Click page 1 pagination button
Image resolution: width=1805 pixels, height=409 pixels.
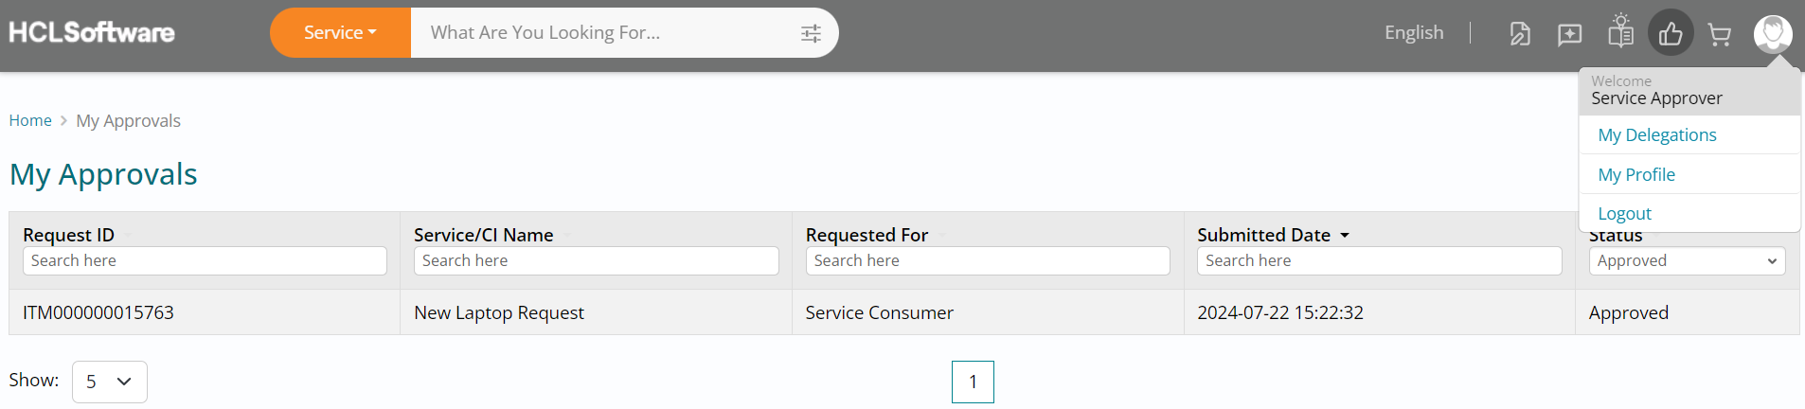pyautogui.click(x=973, y=382)
